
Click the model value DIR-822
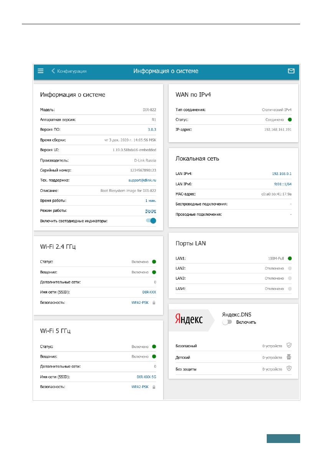(x=149, y=110)
